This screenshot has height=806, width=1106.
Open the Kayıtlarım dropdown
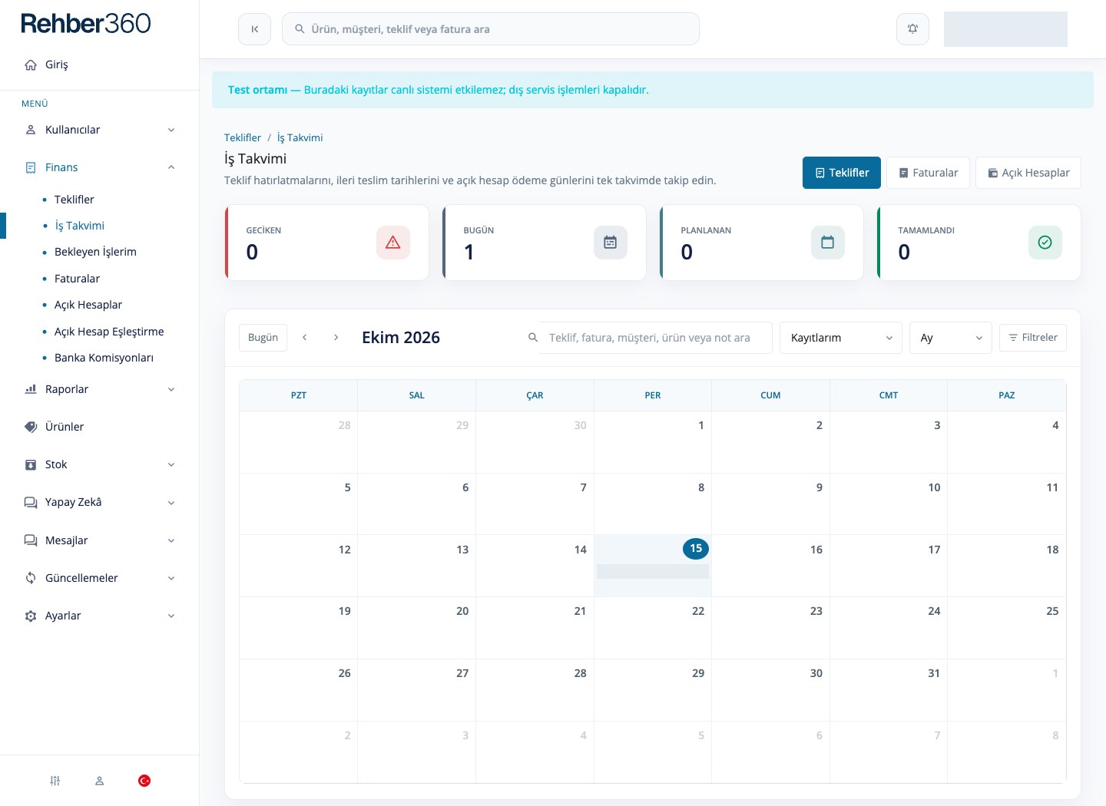(x=840, y=338)
